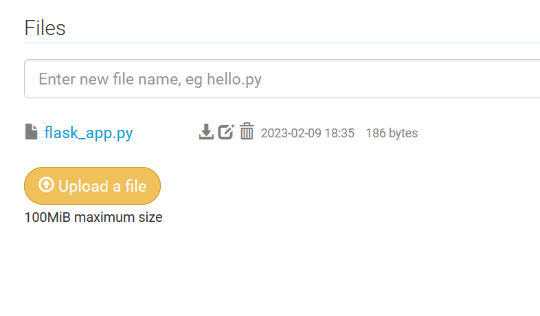
Task: Download the flask_app.py file
Action: click(x=205, y=132)
